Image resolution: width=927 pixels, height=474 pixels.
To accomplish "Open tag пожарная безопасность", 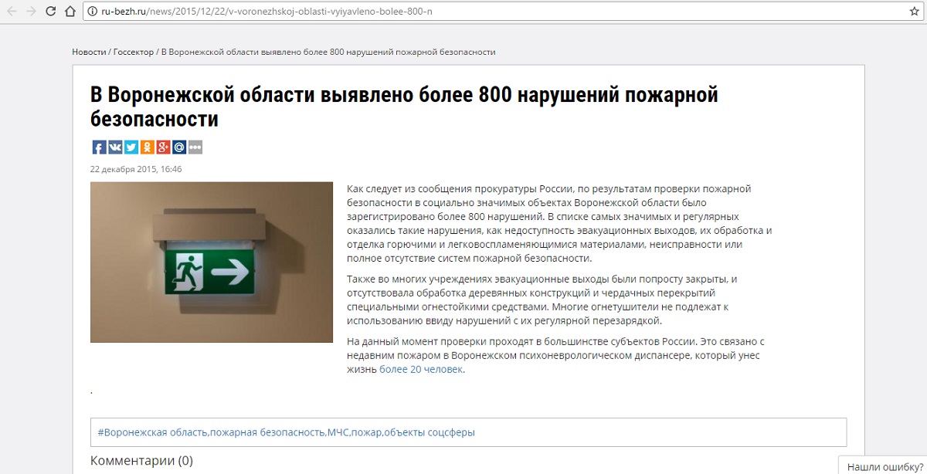I will pos(267,432).
